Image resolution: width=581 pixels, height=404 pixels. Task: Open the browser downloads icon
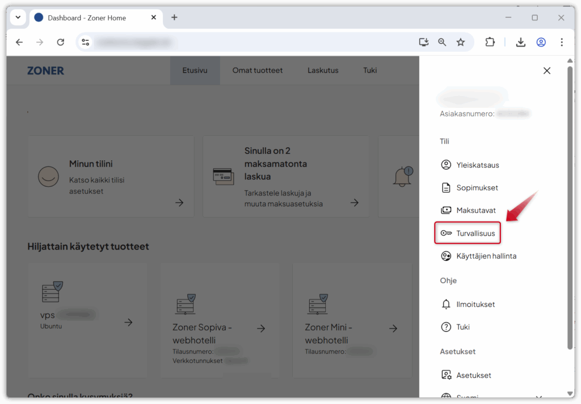(x=520, y=42)
